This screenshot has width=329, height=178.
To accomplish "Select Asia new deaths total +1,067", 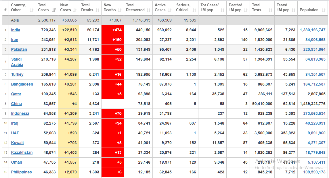I will point(115,20).
